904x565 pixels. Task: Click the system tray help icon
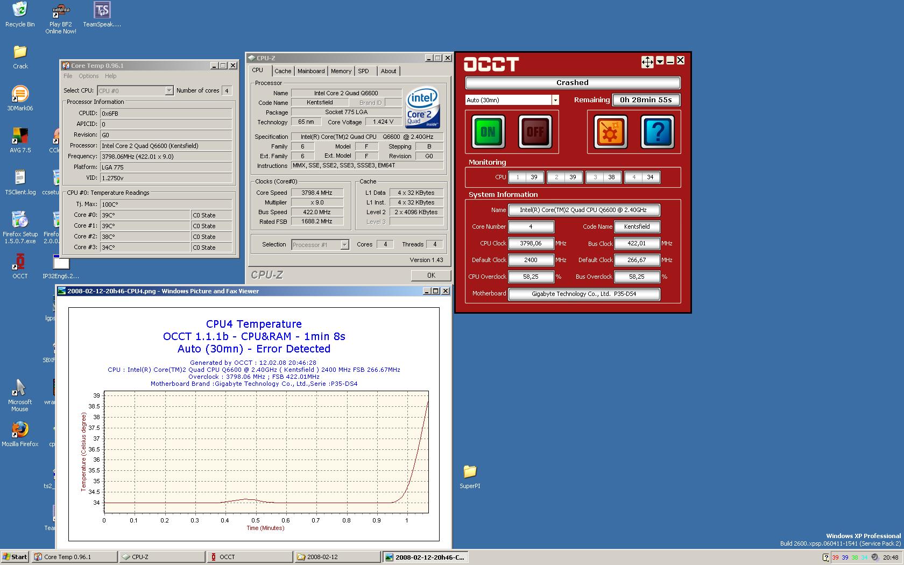(826, 557)
